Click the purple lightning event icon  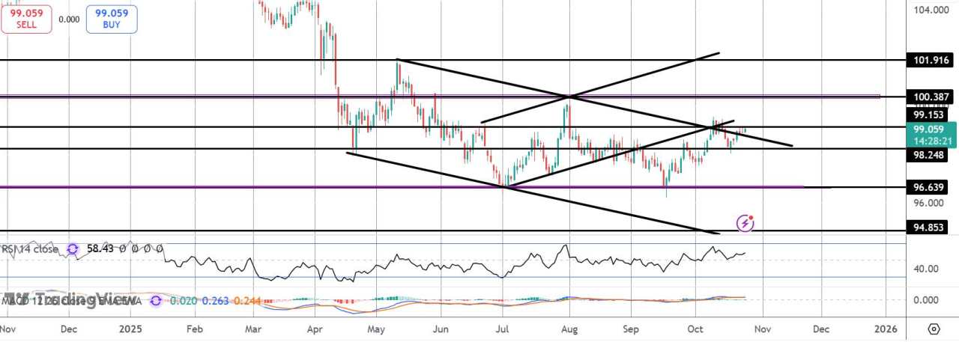tap(745, 222)
